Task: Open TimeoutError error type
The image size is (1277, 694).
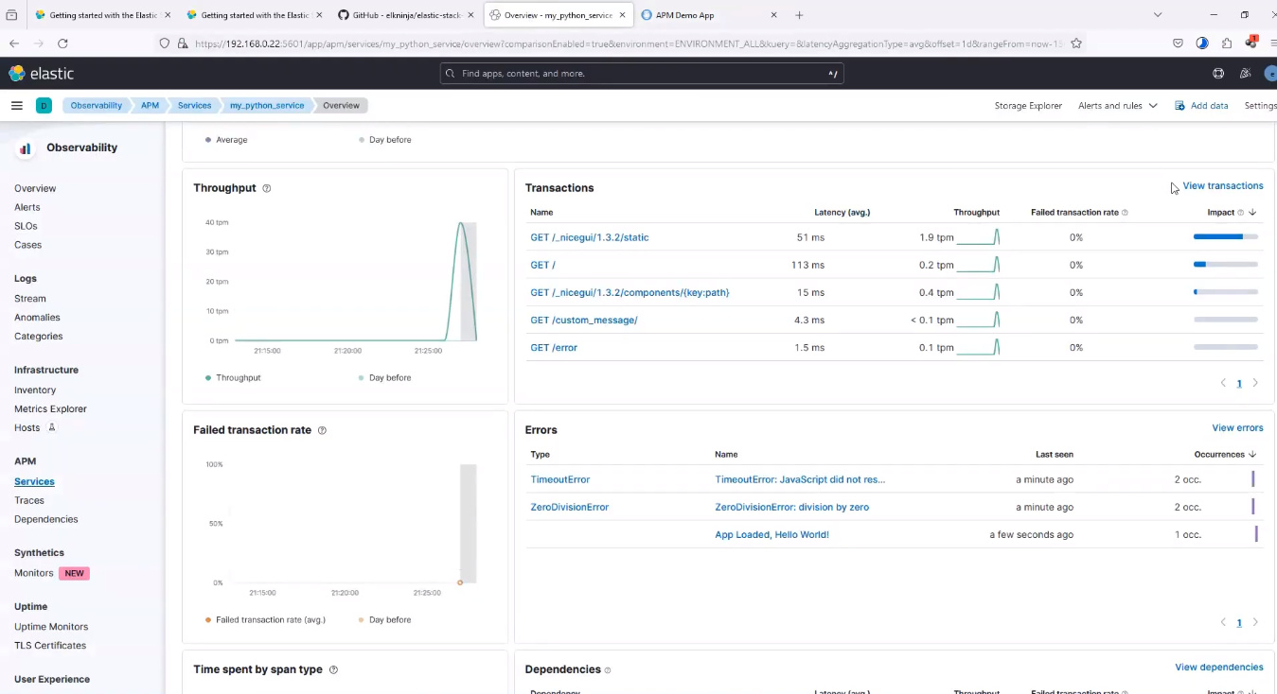Action: tap(560, 479)
